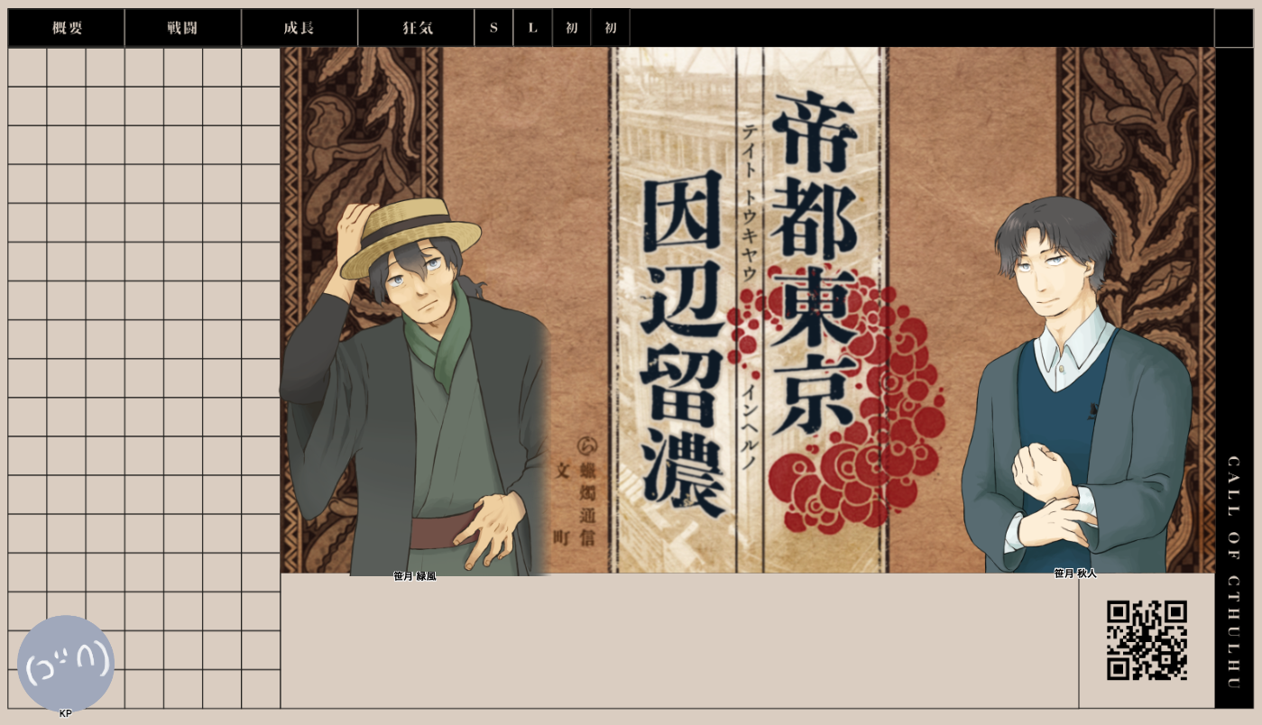
Task: Select the 成長 tab
Action: pyautogui.click(x=299, y=28)
